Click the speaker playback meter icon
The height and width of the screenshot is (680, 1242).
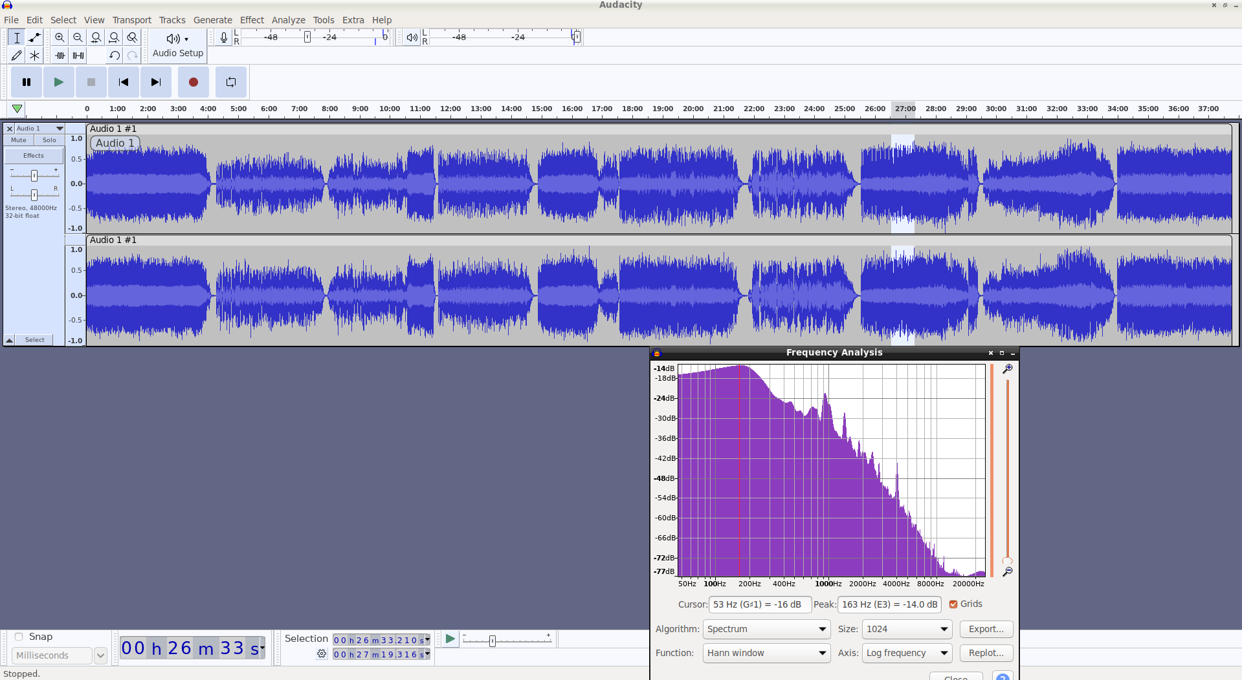tap(412, 37)
